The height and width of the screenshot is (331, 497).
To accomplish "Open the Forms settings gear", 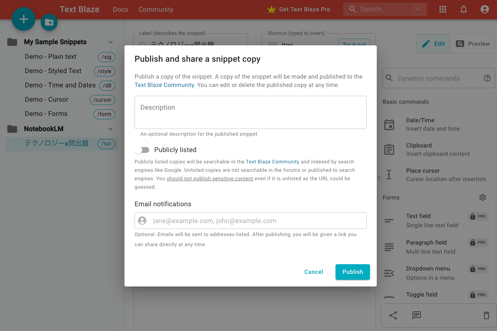I will pos(482,198).
